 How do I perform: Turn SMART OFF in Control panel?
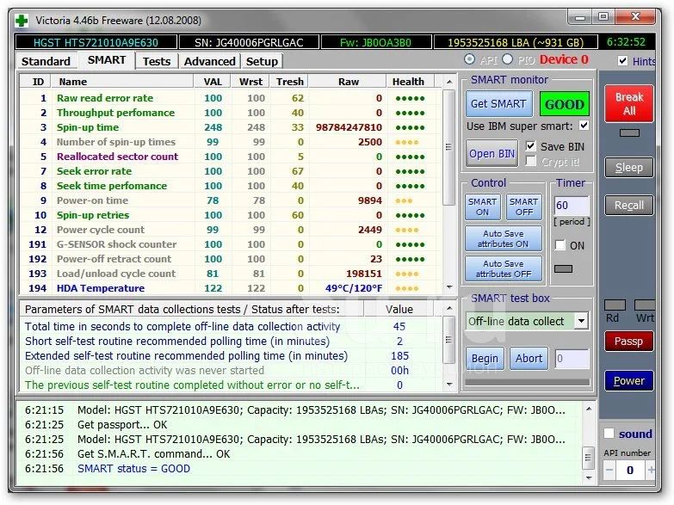point(523,206)
